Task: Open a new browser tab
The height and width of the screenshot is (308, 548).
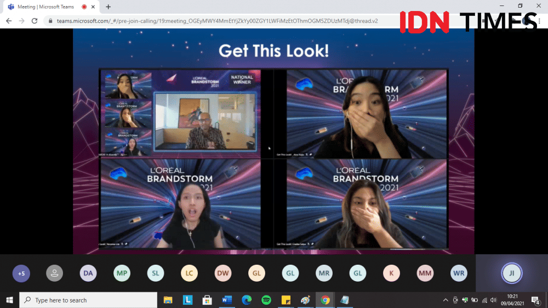Action: point(108,7)
